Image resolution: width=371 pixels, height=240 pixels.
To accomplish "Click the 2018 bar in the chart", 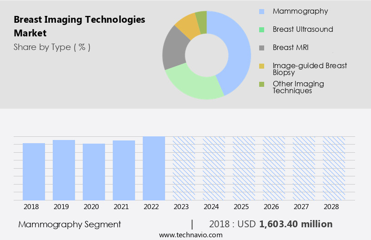I will pyautogui.click(x=34, y=171).
